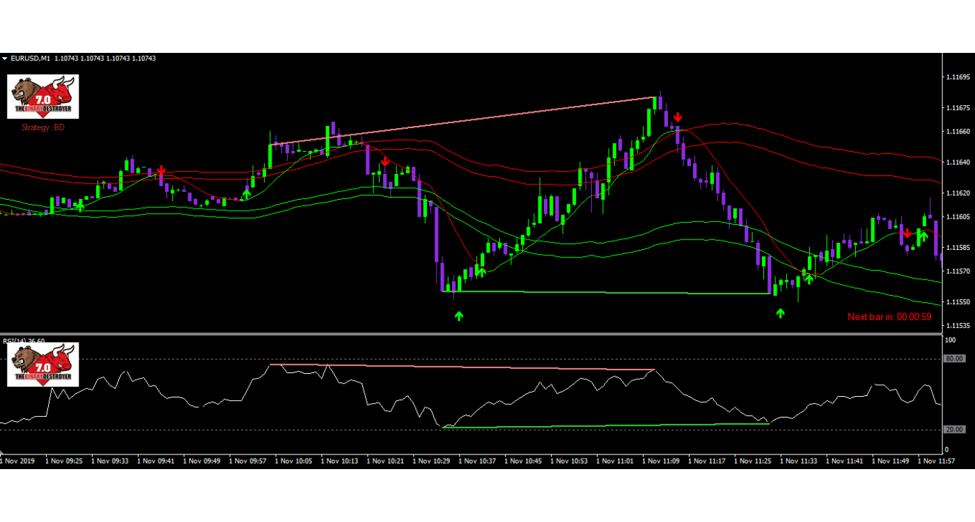
Task: Click the '1 Nov 09:25' time label
Action: point(65,461)
